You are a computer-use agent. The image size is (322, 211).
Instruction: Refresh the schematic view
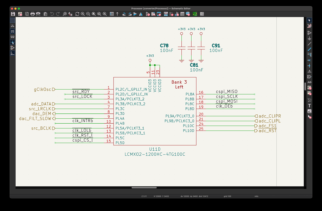(77, 14)
